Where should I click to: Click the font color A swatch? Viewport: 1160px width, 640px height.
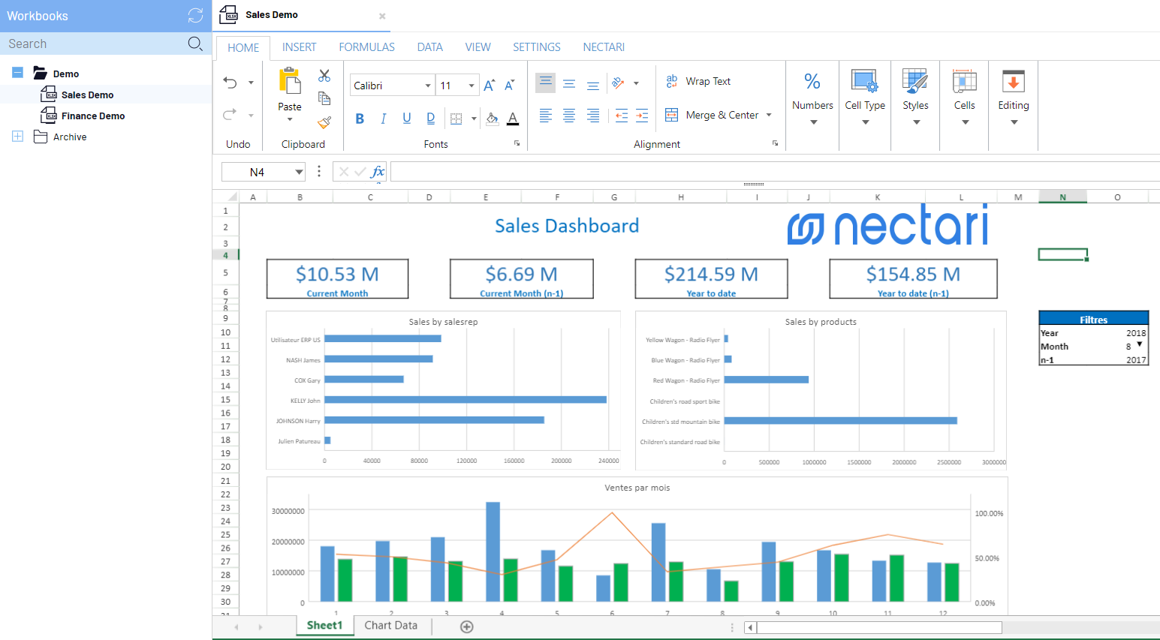click(x=513, y=119)
